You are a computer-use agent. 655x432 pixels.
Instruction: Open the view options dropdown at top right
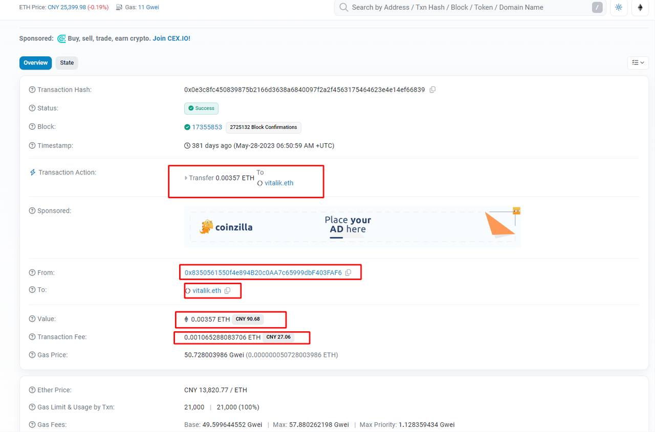pos(638,63)
